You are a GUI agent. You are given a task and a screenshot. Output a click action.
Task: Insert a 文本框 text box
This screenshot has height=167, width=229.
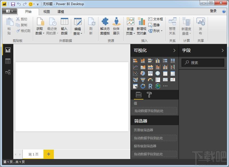(155, 19)
